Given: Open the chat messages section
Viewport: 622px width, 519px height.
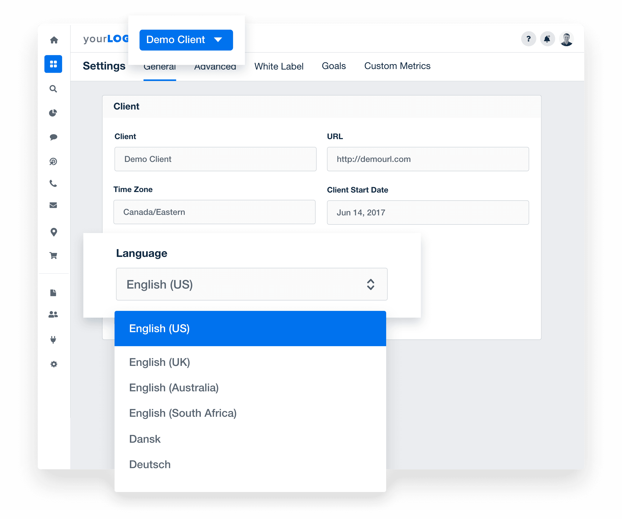Looking at the screenshot, I should (x=54, y=137).
